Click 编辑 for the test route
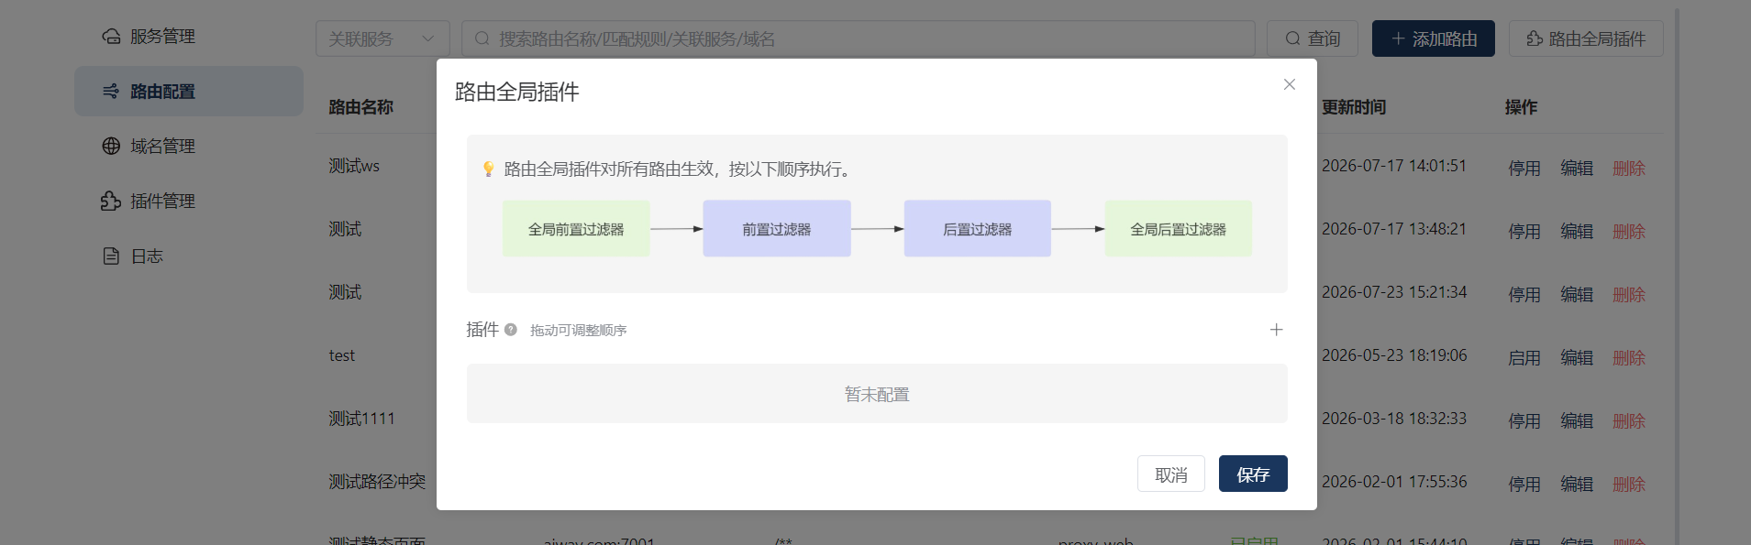Viewport: 1751px width, 545px height. click(x=1577, y=358)
